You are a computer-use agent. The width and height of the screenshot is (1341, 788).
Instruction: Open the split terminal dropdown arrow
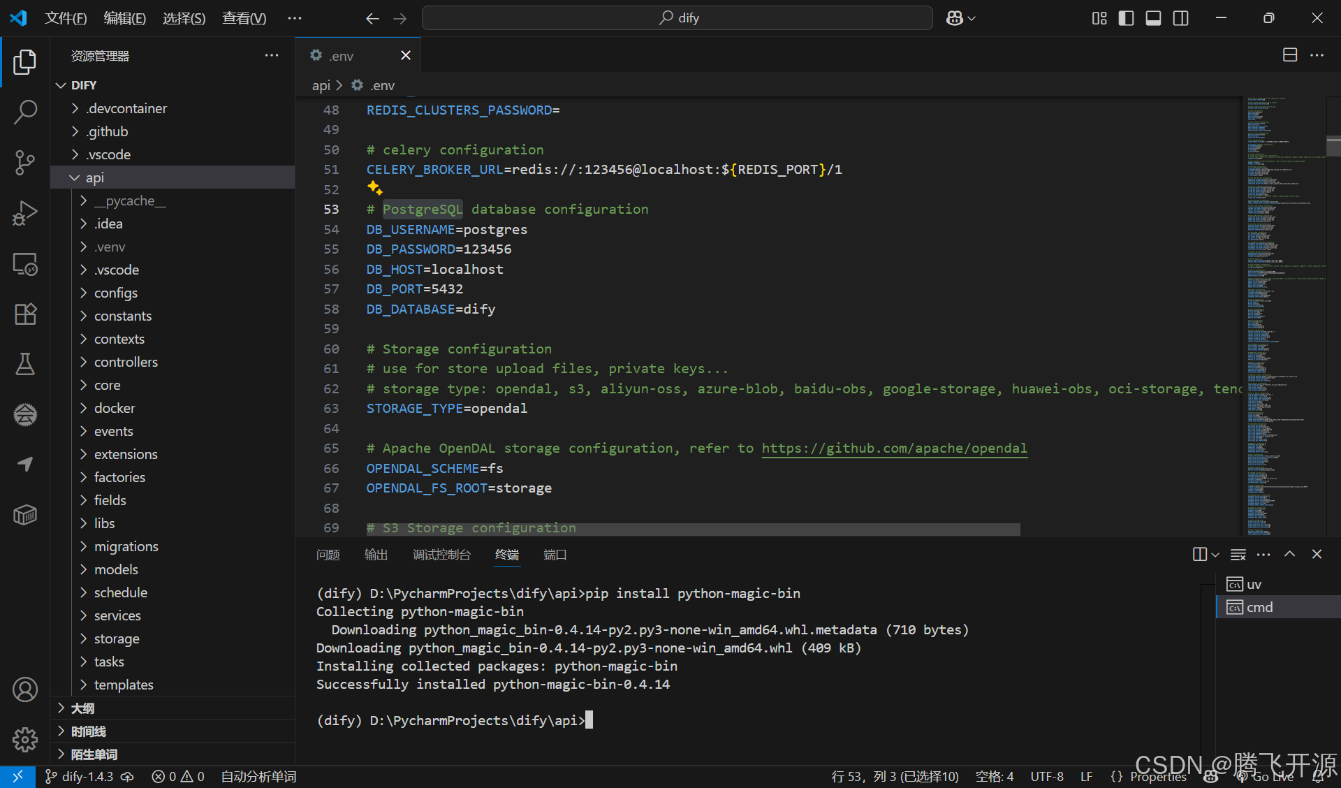[x=1216, y=555]
